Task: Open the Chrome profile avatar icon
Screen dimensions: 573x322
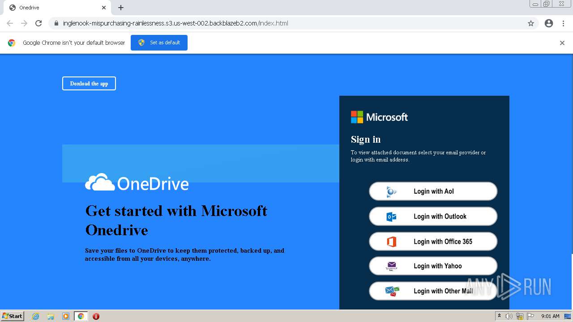Action: [549, 23]
